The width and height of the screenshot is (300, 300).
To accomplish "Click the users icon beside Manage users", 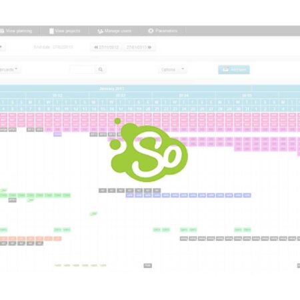I will pos(100,31).
